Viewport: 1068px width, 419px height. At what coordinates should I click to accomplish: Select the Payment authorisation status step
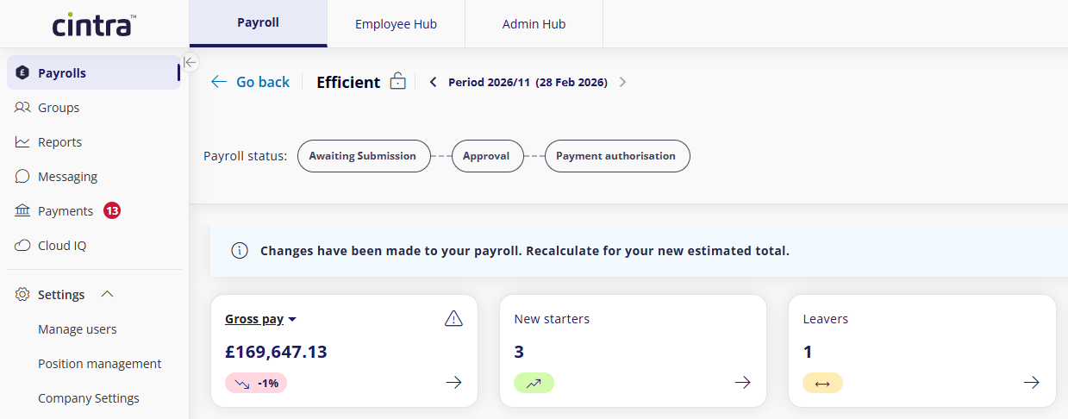point(616,156)
